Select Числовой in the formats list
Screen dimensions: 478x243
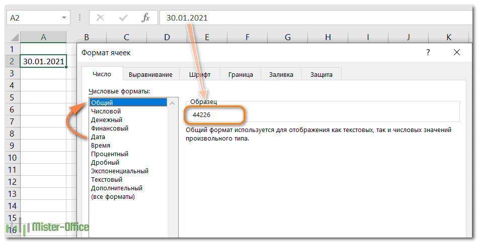106,111
